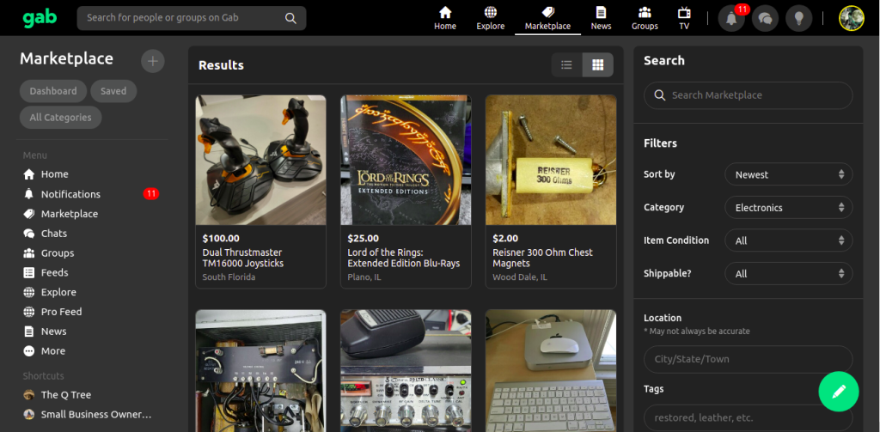Open the electrical panel listing photo
The image size is (880, 432).
260,371
